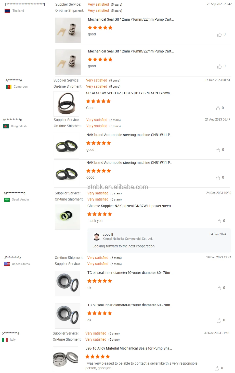235x373 pixels.
Task: Open the Chinese Supplier NAK oil seal thumbnail
Action: tap(68, 217)
